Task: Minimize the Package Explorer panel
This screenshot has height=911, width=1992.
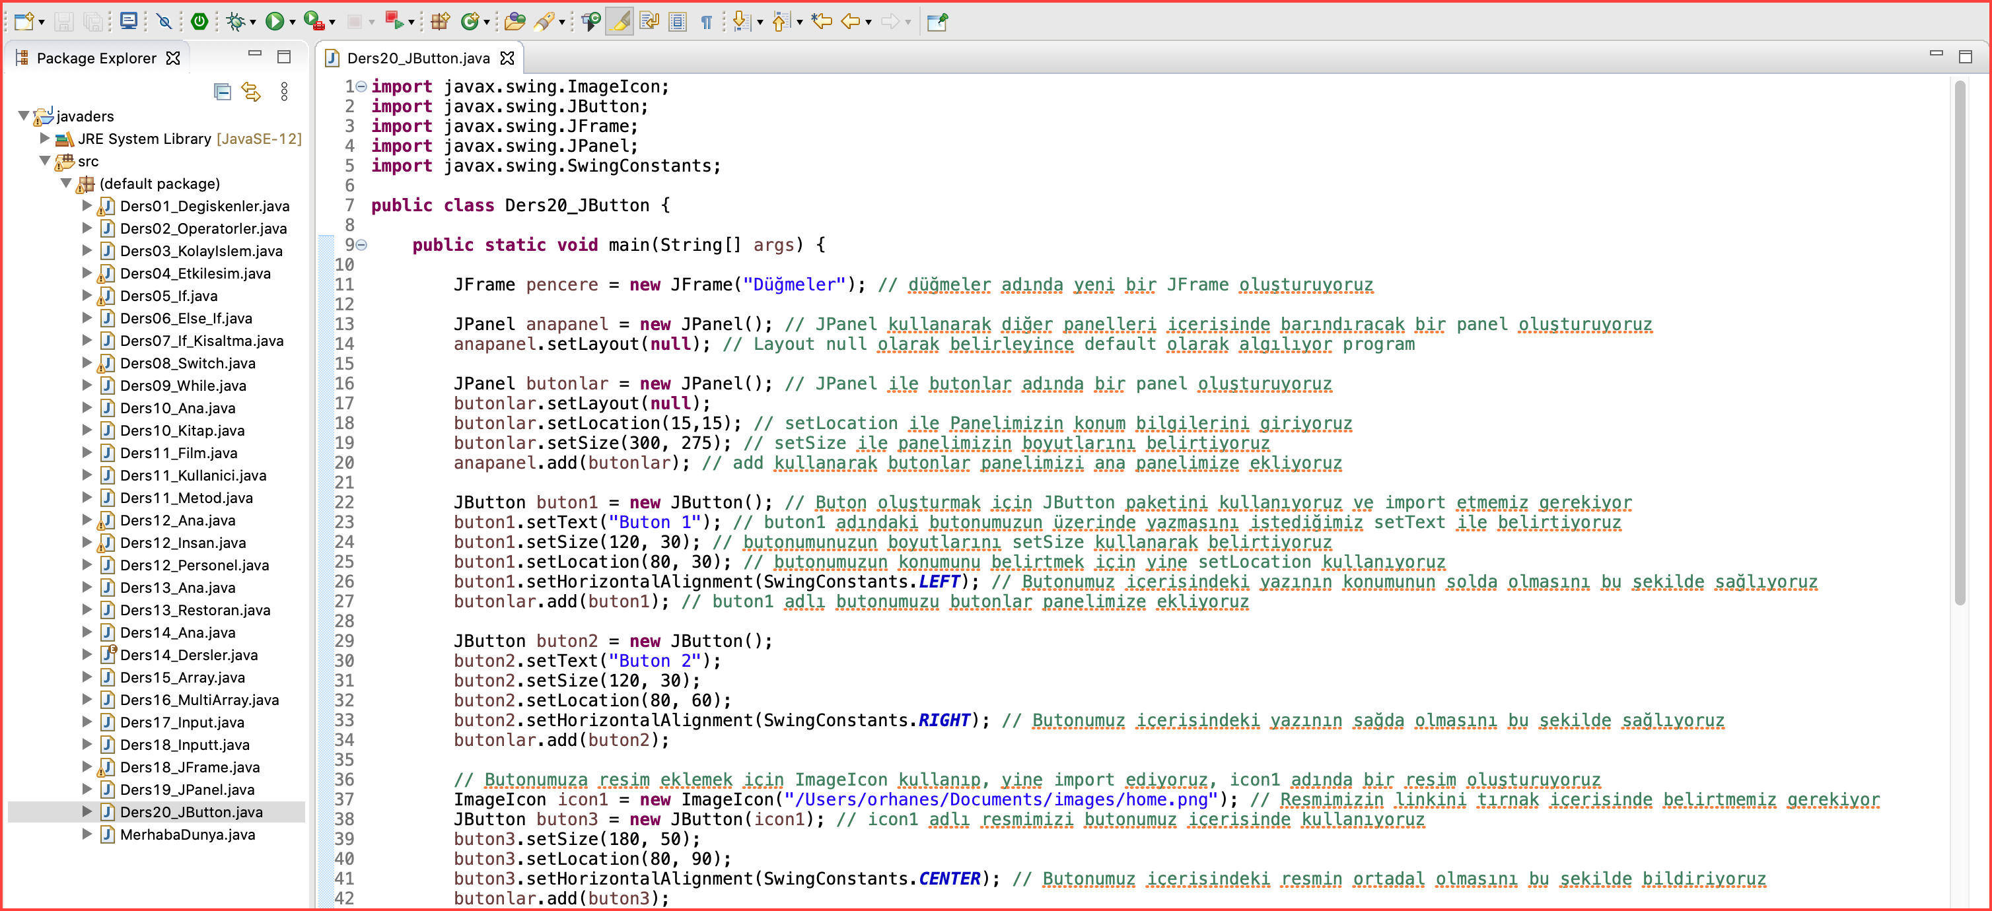Action: coord(254,54)
